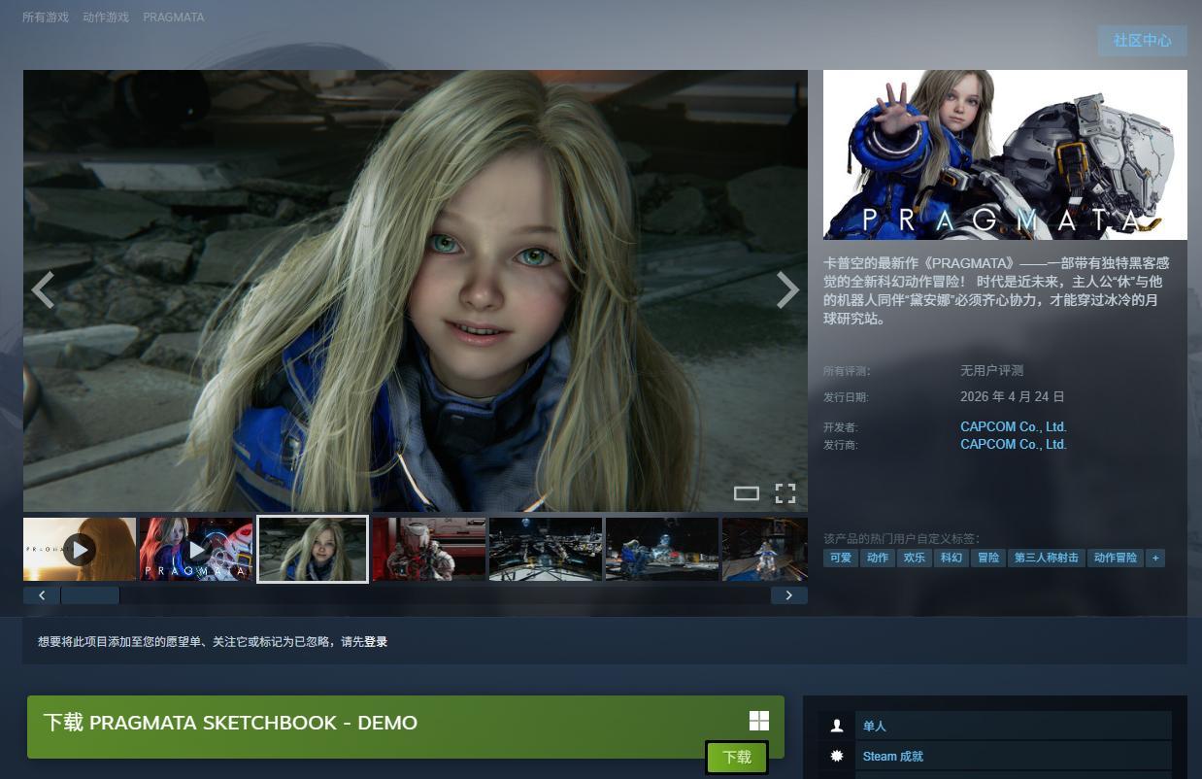The height and width of the screenshot is (779, 1202).
Task: Select the 科幻 tag
Action: click(951, 558)
